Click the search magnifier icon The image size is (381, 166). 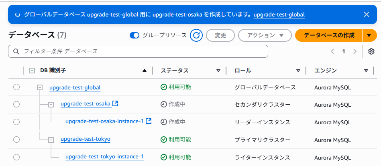point(16,51)
